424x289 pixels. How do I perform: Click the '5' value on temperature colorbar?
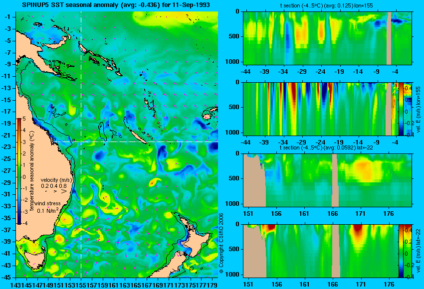pyautogui.click(x=24, y=119)
